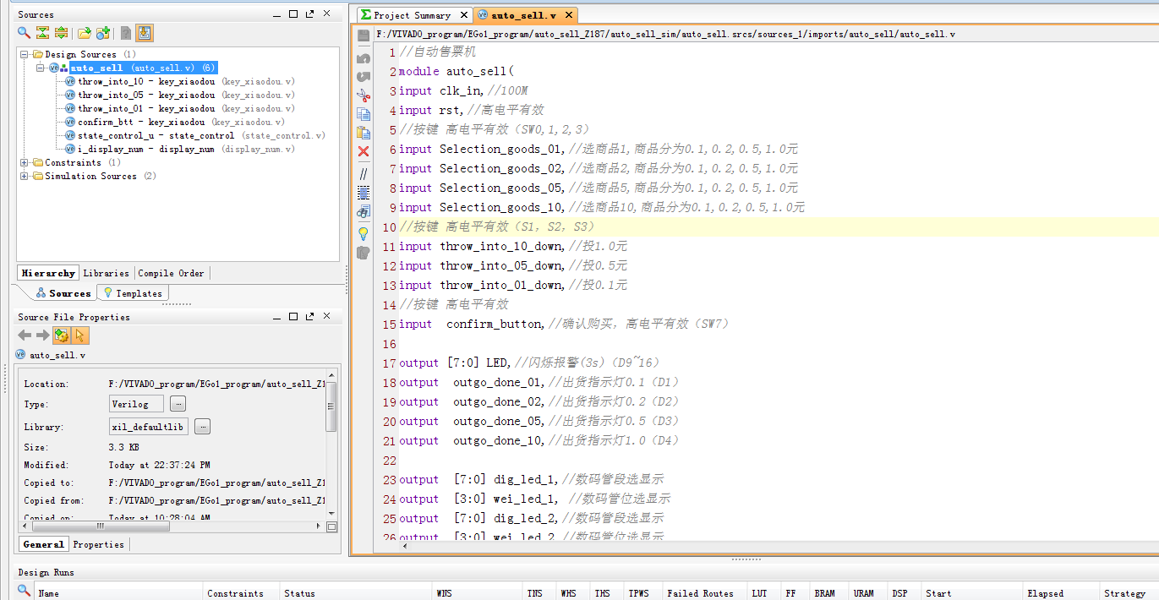The height and width of the screenshot is (600, 1159).
Task: Click the Paste clipboard icon in the editor sidebar
Action: point(364,133)
